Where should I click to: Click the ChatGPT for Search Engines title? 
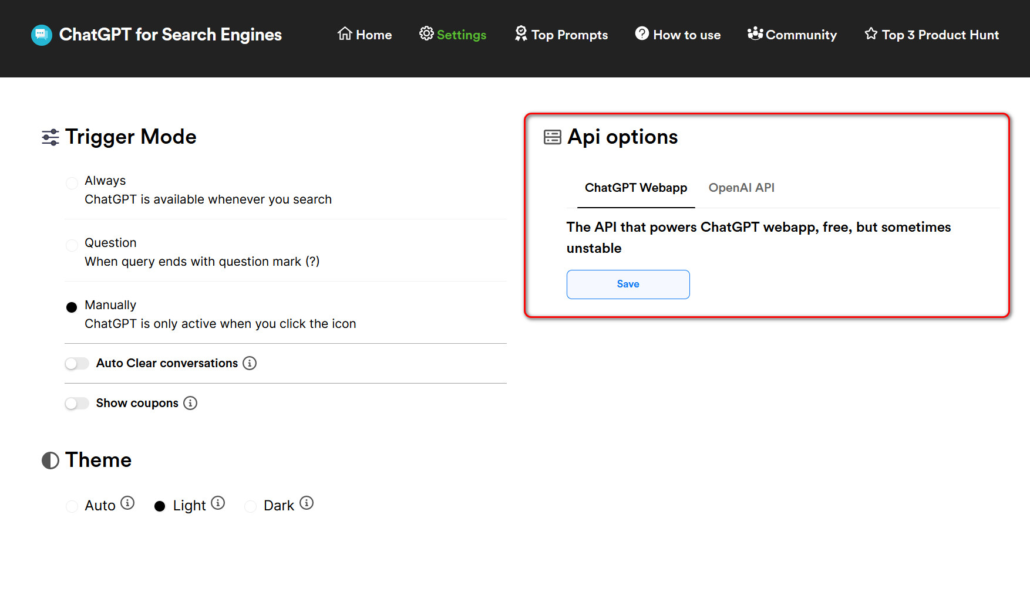click(x=170, y=35)
